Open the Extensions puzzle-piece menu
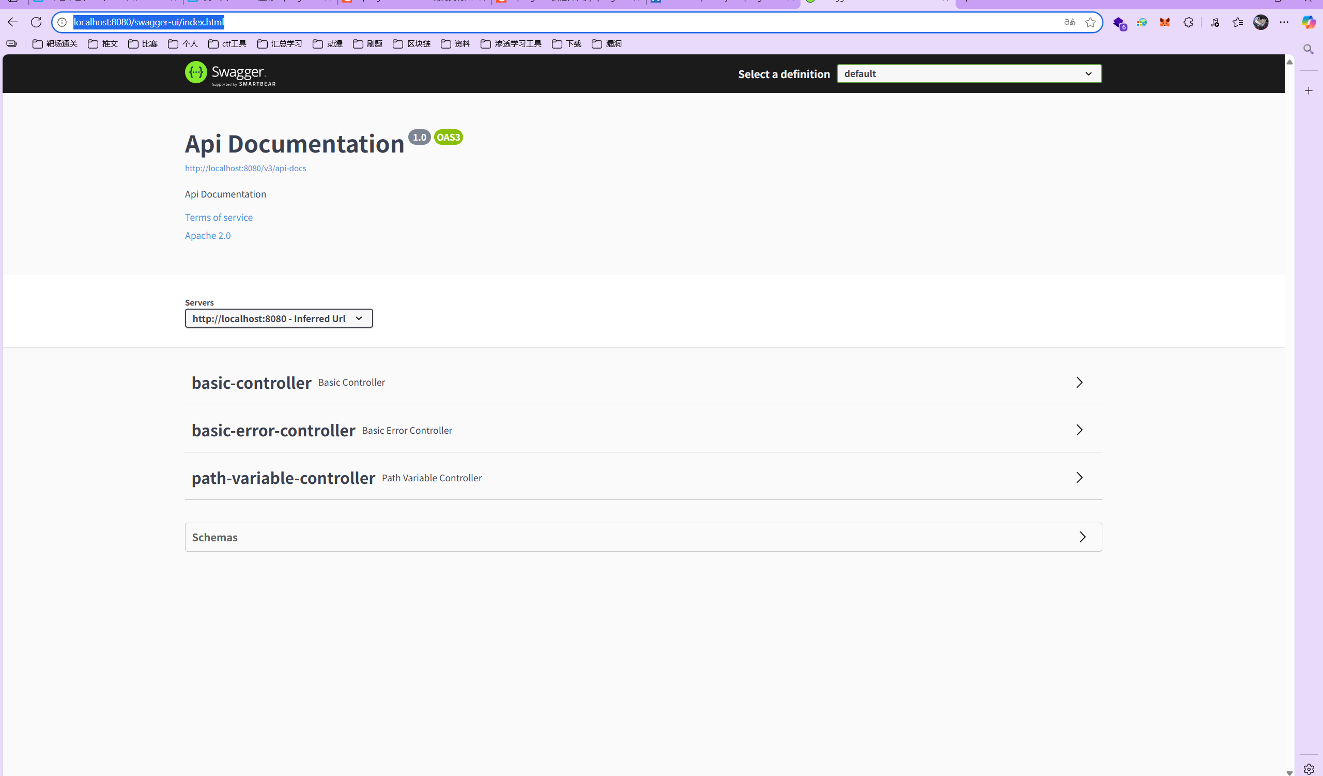Image resolution: width=1323 pixels, height=776 pixels. (x=1188, y=22)
